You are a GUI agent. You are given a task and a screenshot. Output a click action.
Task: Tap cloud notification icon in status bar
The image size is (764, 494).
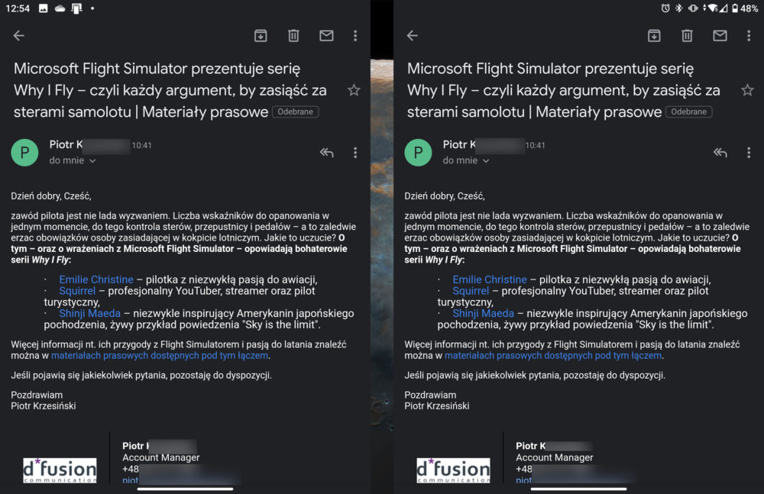60,8
